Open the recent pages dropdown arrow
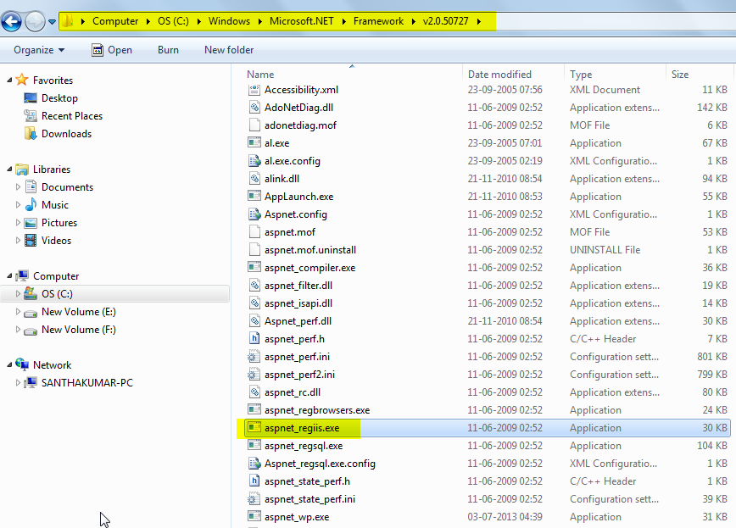 tap(52, 21)
